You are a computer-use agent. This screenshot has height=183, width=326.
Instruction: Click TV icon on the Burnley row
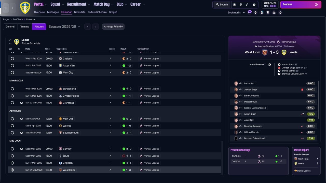click(x=22, y=149)
